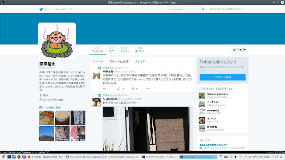This screenshot has width=285, height=160.
Task: Click the volume speaker tray icon
Action: pos(236,157)
